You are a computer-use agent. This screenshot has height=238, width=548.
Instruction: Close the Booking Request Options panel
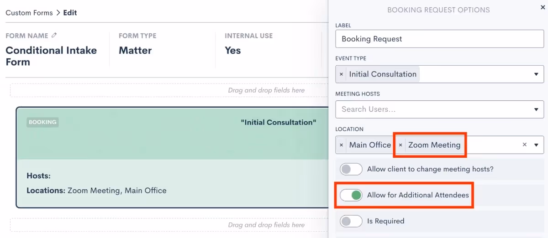[543, 7]
